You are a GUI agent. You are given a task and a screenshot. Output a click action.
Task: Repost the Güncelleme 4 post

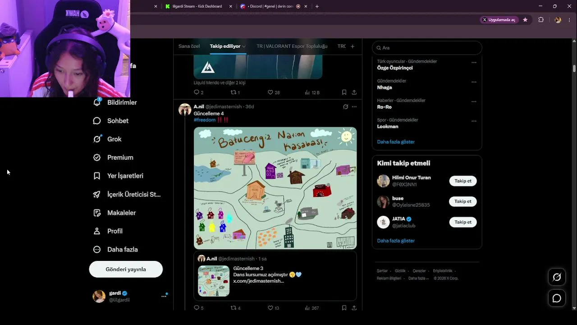[234, 308]
